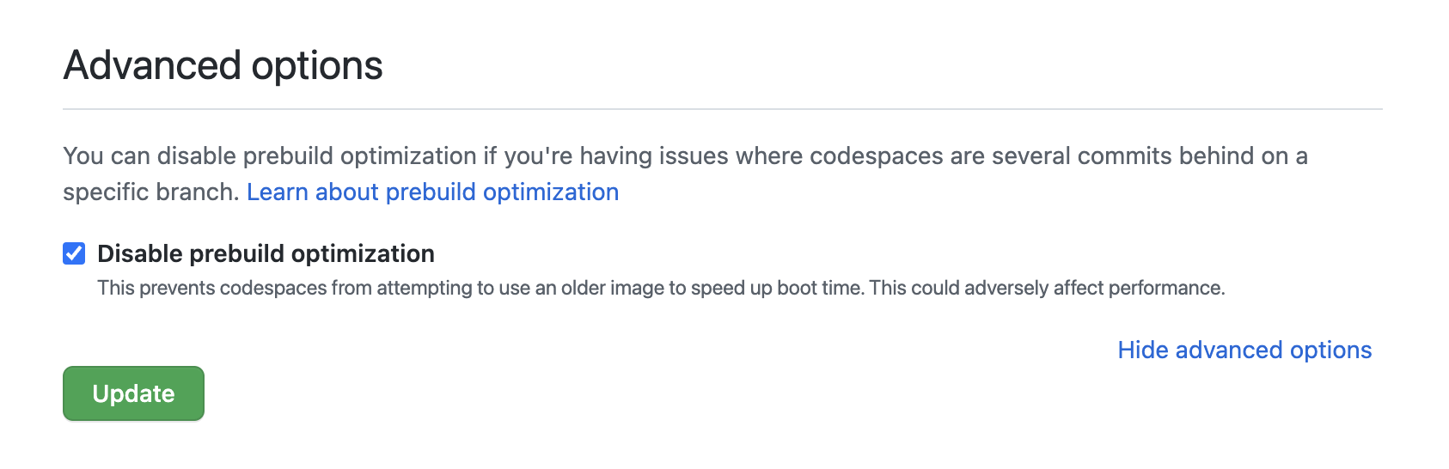Click the divider line below Advanced options
This screenshot has width=1449, height=469.
pyautogui.click(x=722, y=109)
